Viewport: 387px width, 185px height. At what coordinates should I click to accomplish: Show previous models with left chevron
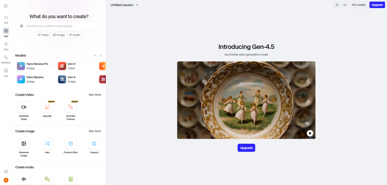(95, 55)
